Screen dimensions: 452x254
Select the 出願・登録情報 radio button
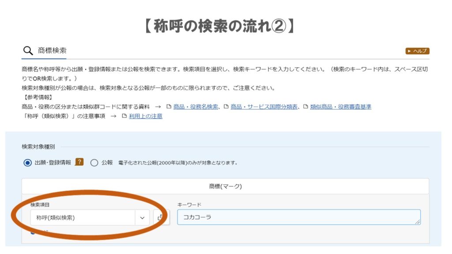tap(27, 163)
